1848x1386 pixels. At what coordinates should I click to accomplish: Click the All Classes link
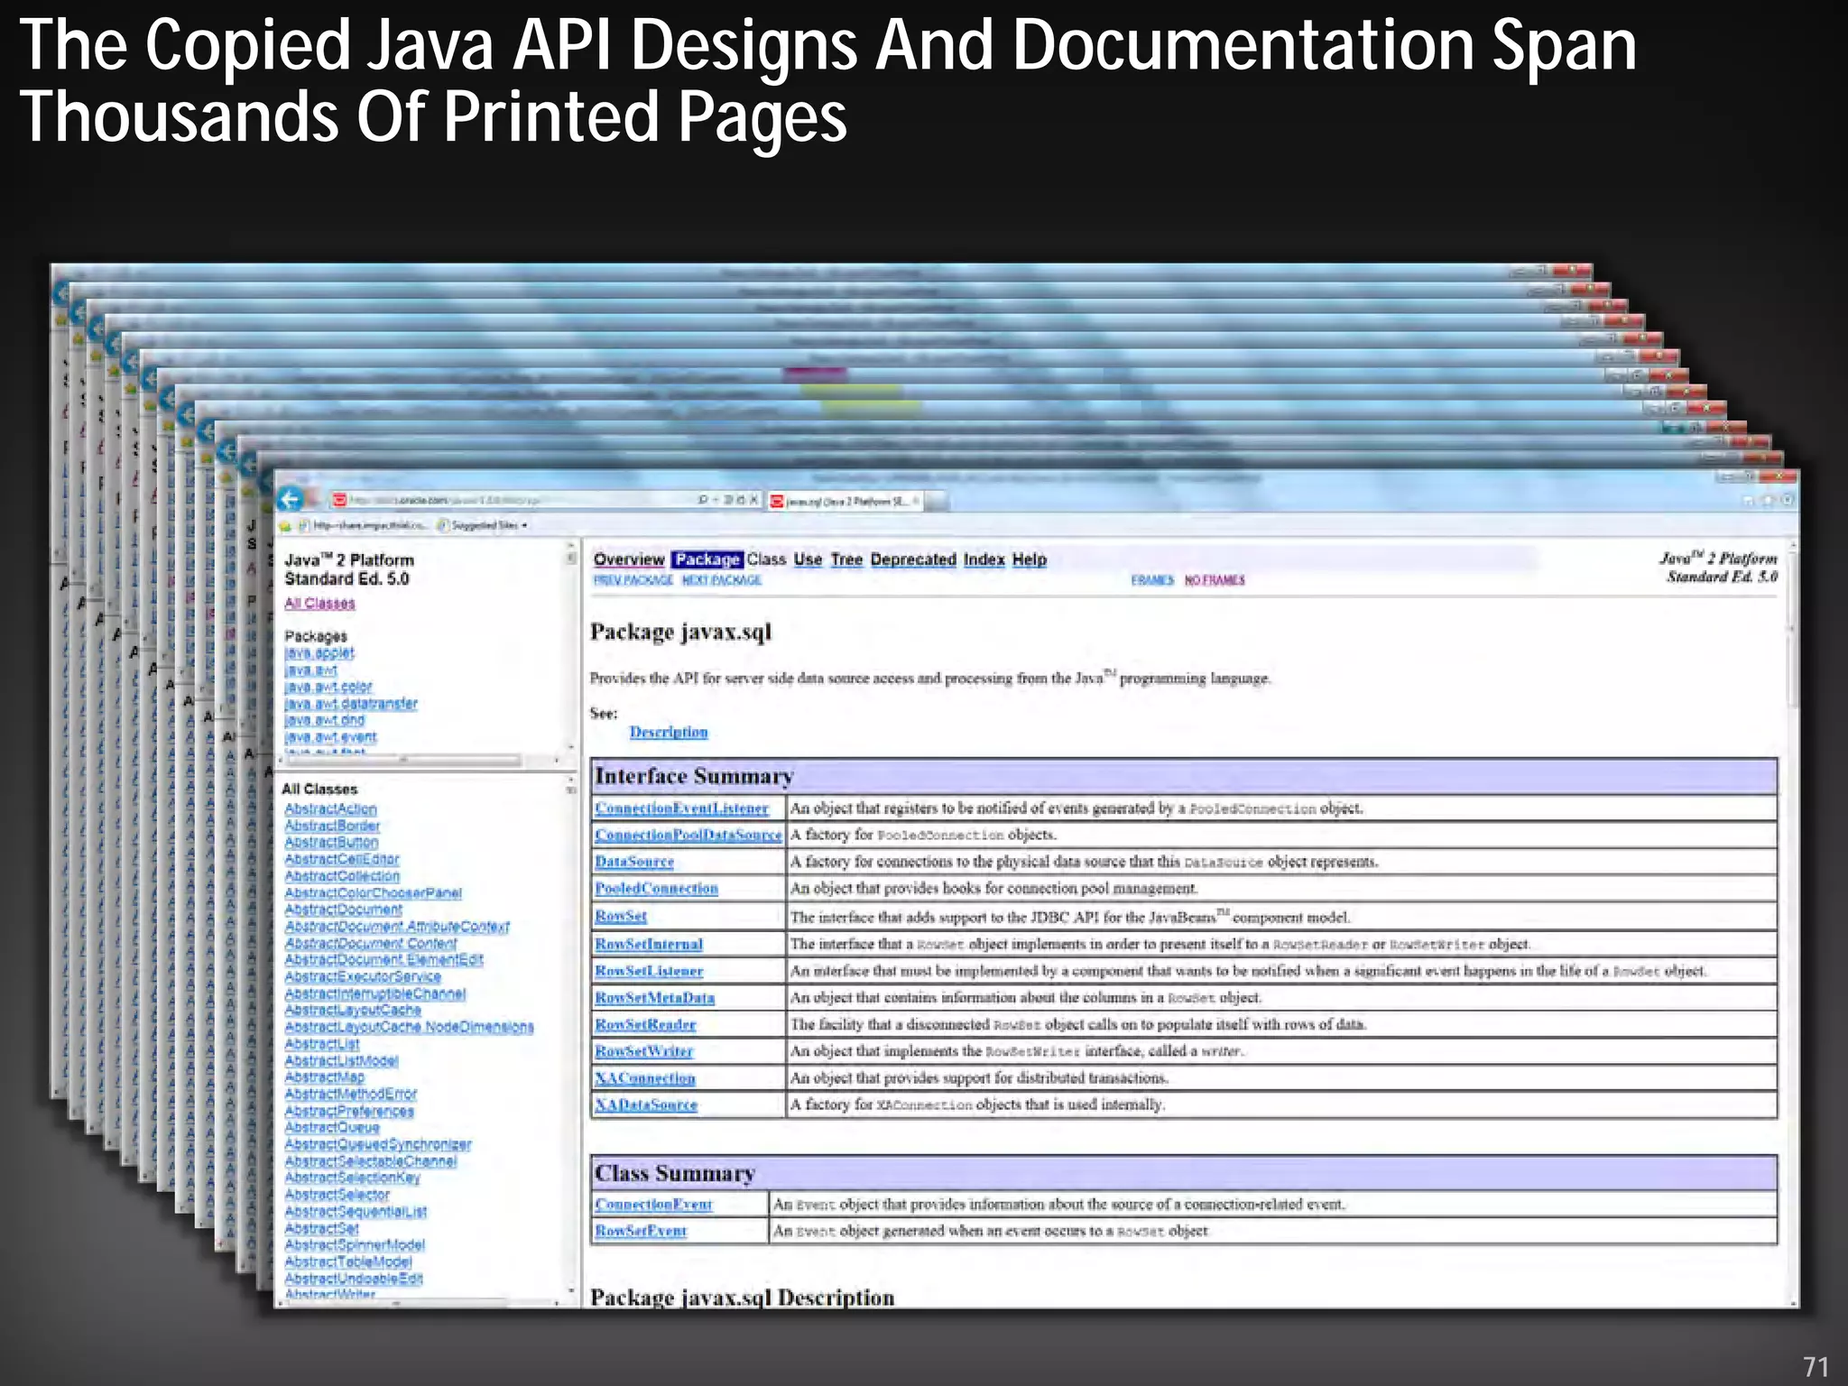pos(319,603)
